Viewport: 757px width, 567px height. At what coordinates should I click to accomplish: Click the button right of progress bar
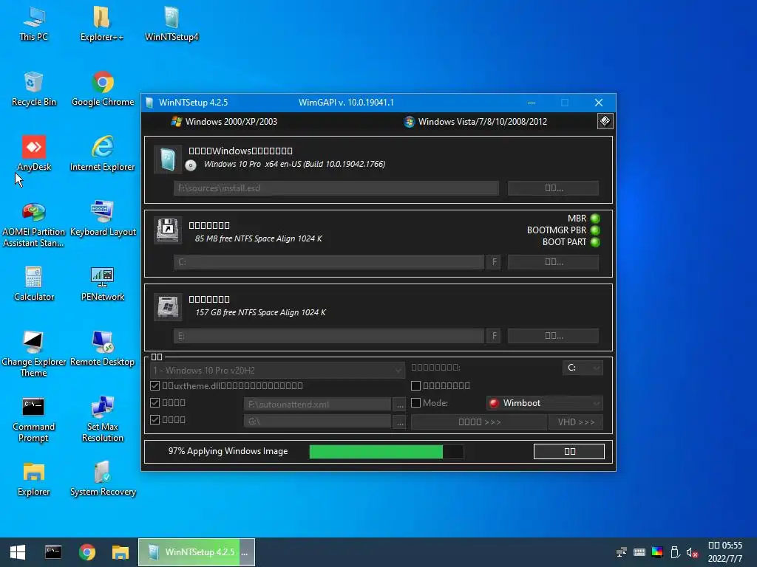click(x=569, y=451)
